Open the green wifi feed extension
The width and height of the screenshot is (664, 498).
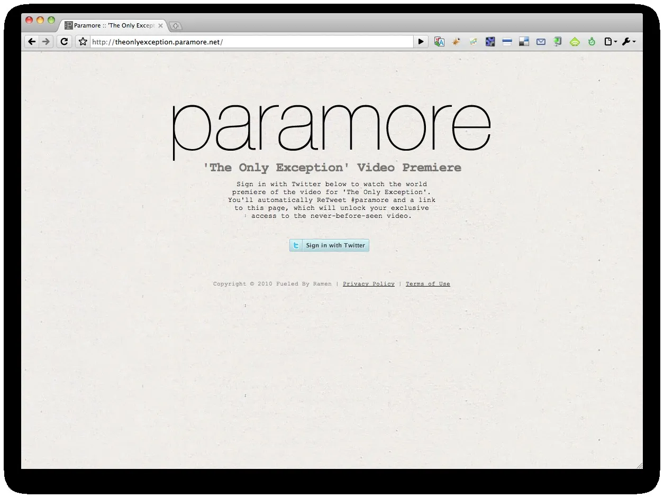(x=575, y=41)
